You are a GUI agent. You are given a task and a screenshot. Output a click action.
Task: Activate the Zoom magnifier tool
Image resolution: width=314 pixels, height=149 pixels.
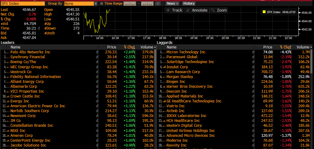tap(219, 10)
